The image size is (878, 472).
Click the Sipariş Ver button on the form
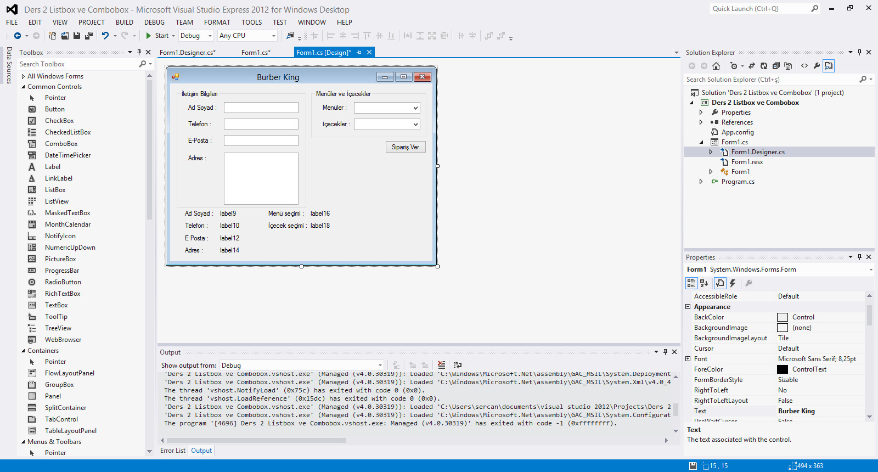click(x=406, y=147)
